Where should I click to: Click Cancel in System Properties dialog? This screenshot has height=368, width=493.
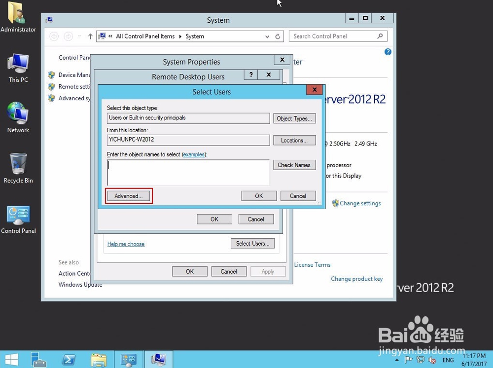click(x=229, y=271)
